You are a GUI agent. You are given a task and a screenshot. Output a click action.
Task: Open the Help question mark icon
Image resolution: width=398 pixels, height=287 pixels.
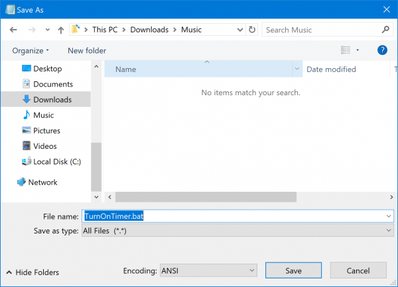(x=382, y=50)
